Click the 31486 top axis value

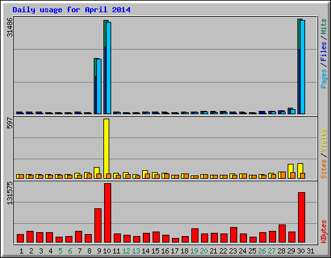10,27
